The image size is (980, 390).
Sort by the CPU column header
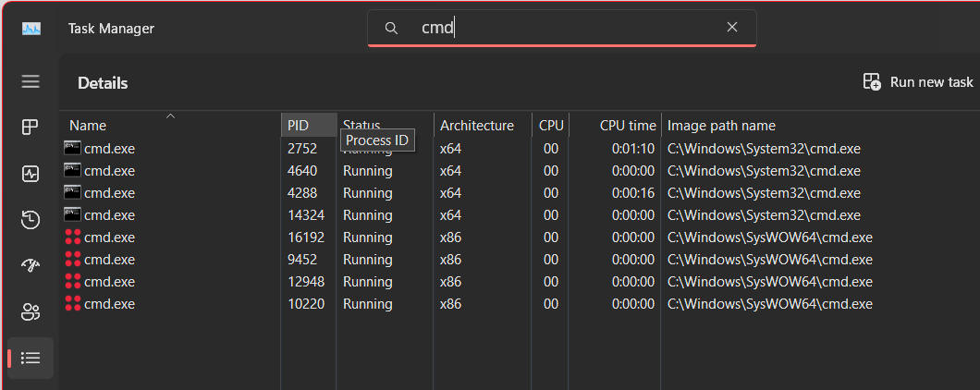click(x=551, y=126)
